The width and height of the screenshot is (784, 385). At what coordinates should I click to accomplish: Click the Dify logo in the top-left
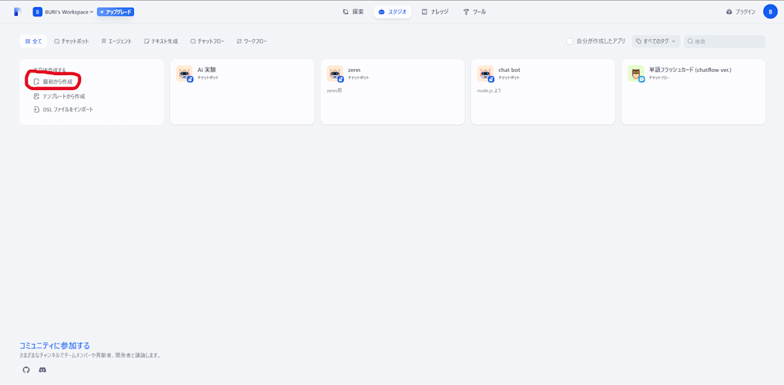point(18,11)
